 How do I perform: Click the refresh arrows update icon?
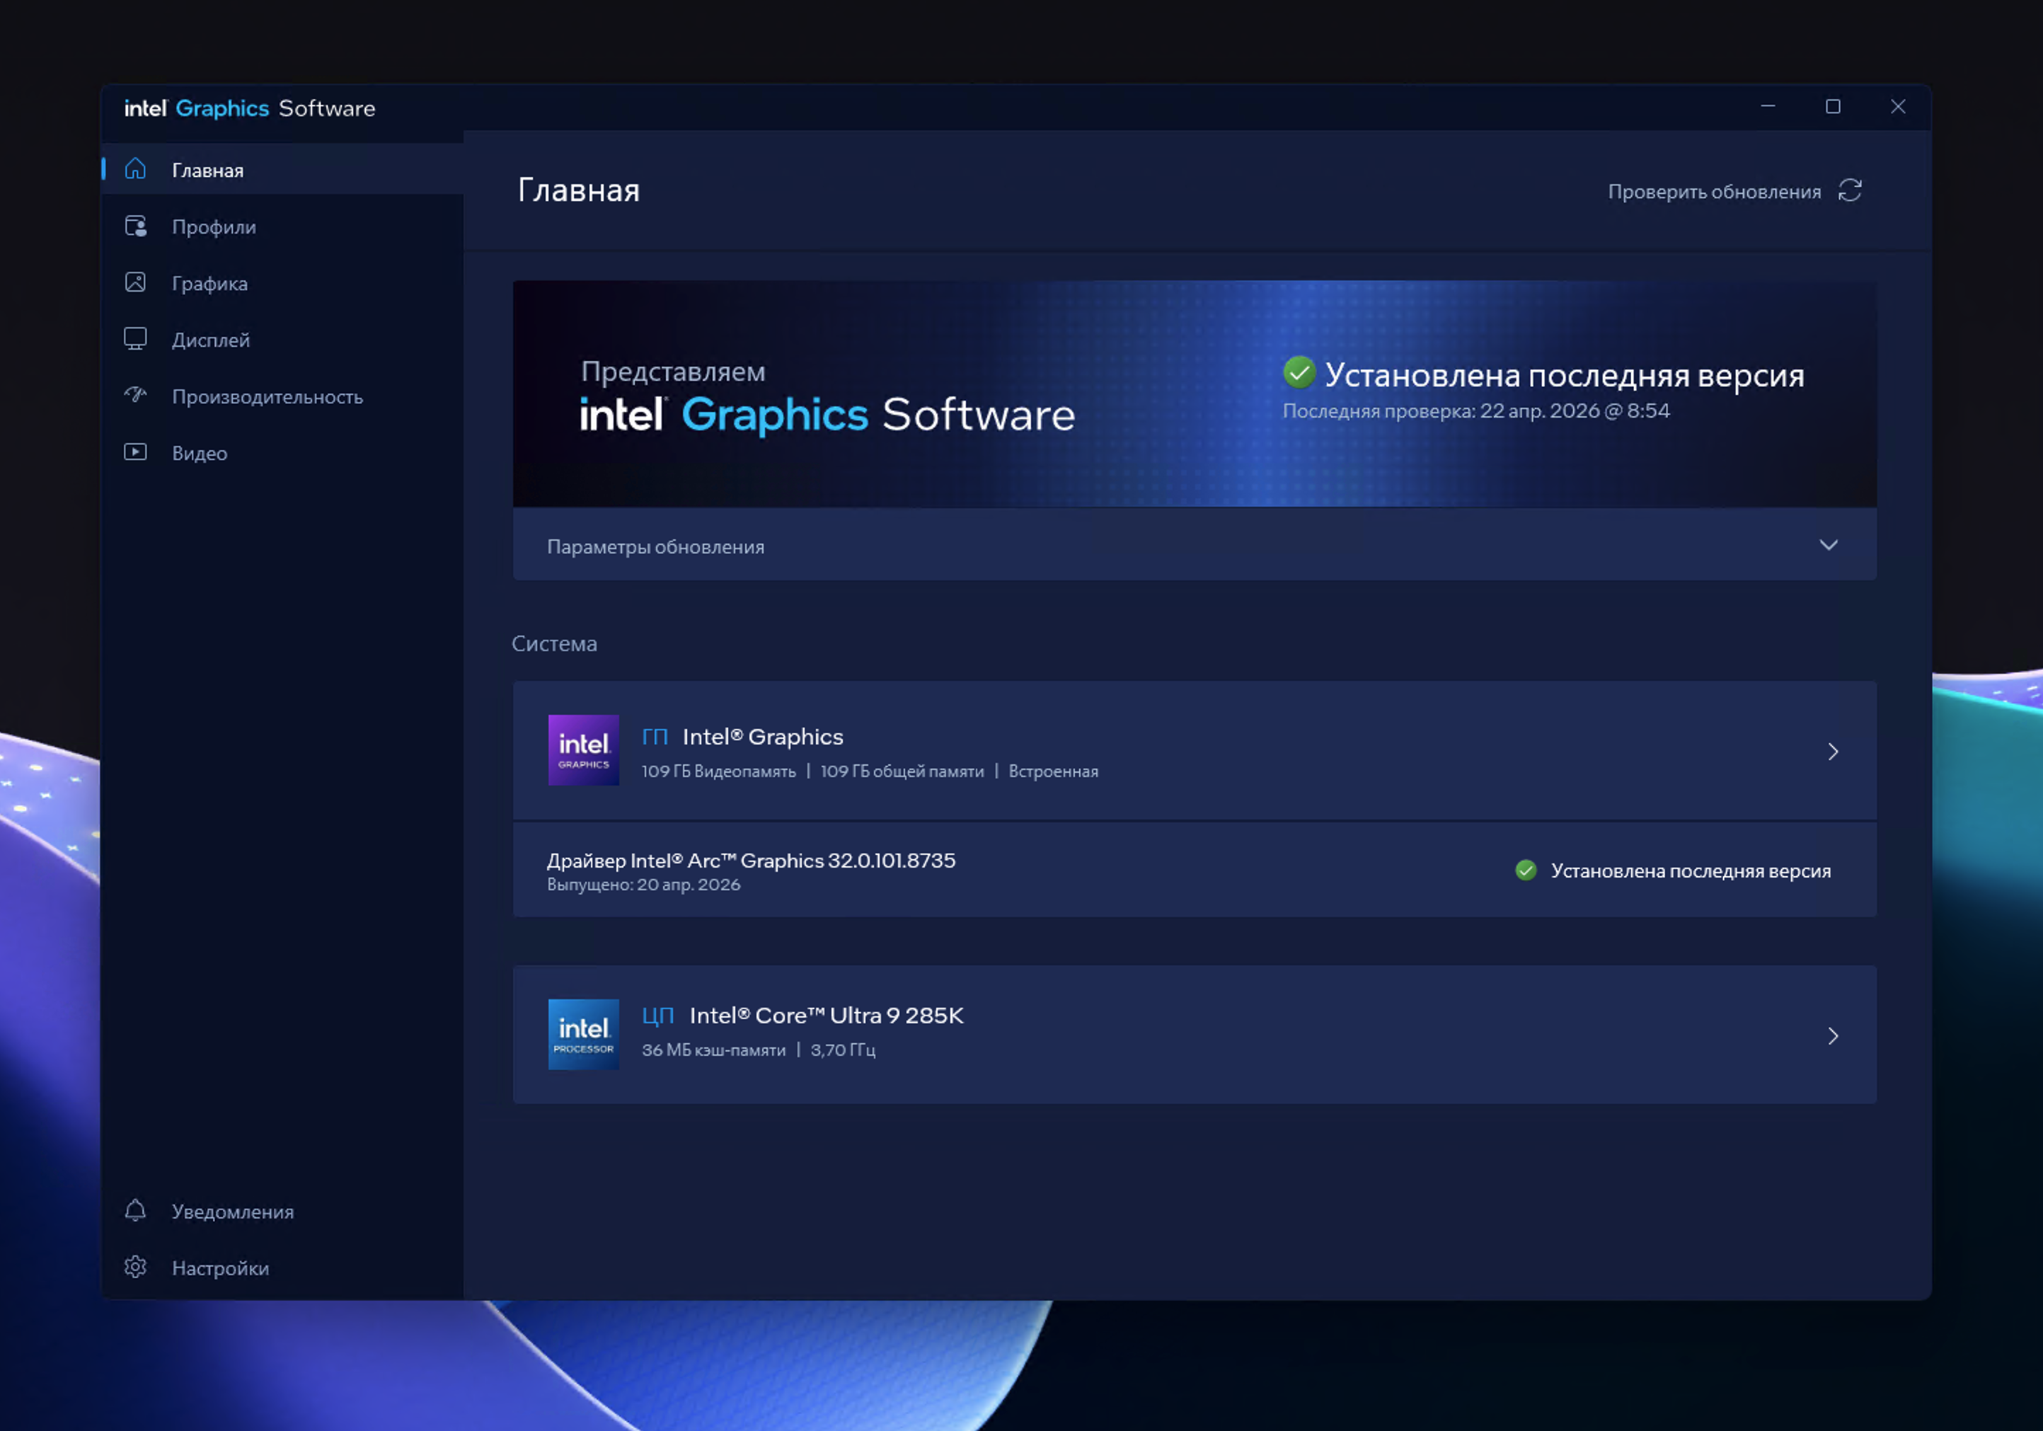tap(1850, 190)
